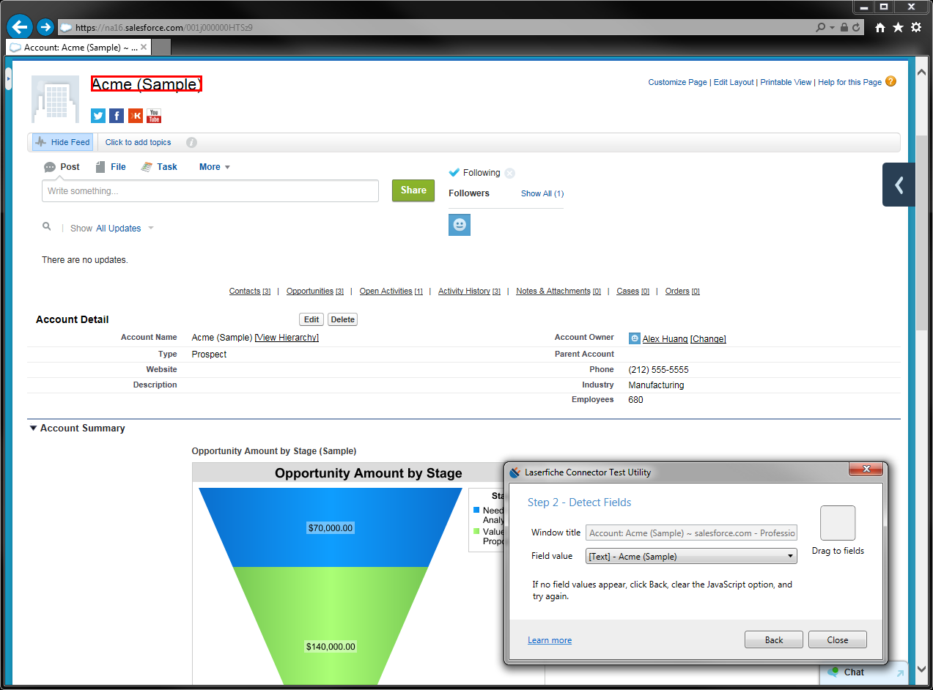
Task: Click the address bar search magnifier
Action: [822, 28]
